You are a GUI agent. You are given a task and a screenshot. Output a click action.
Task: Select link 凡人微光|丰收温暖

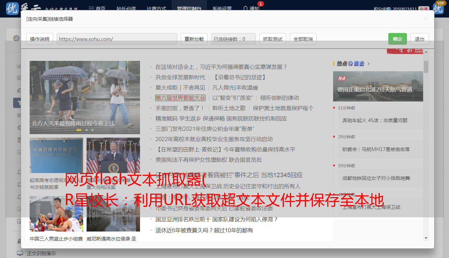pyautogui.click(x=235, y=87)
